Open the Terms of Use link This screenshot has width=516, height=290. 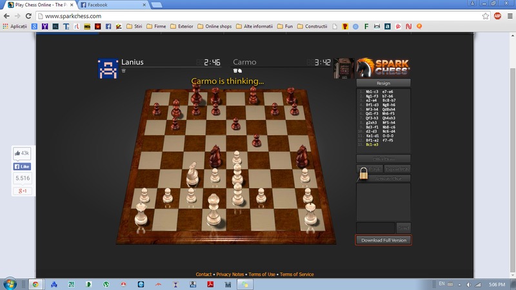click(261, 275)
